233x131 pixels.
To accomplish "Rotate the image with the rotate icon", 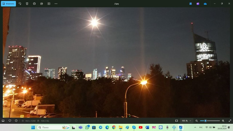I will click(20, 4).
